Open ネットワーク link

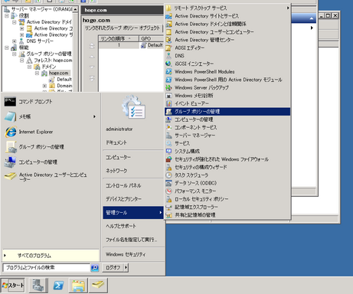click(116, 171)
